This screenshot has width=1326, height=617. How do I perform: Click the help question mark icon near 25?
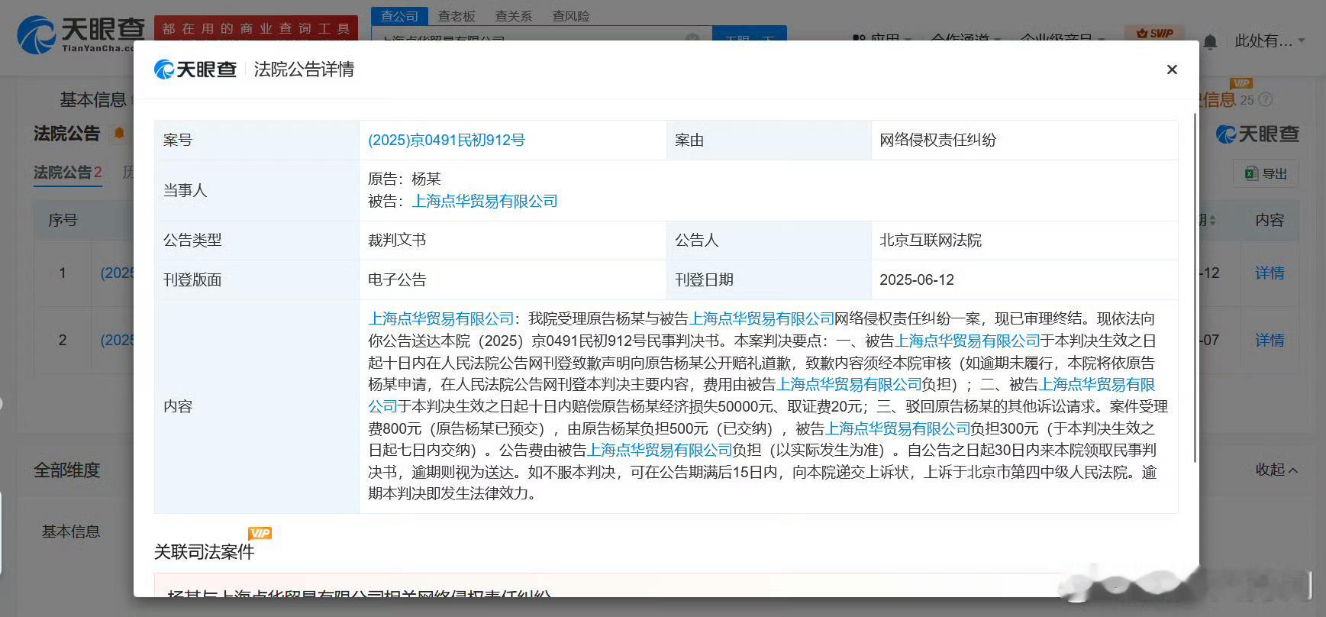[1265, 99]
